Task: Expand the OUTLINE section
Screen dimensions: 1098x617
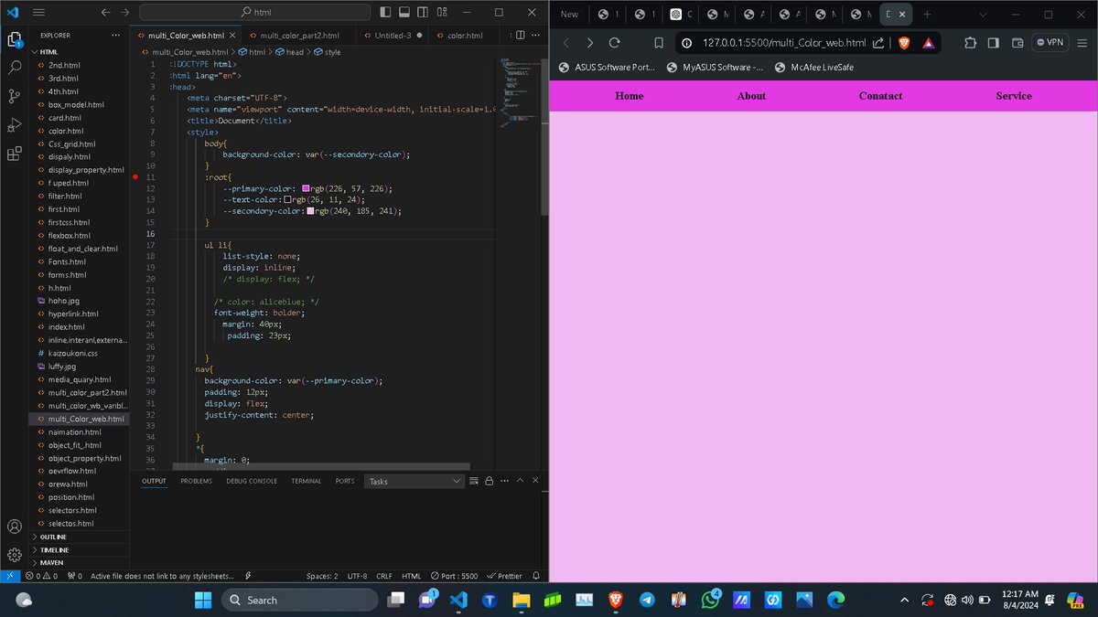Action: click(53, 537)
